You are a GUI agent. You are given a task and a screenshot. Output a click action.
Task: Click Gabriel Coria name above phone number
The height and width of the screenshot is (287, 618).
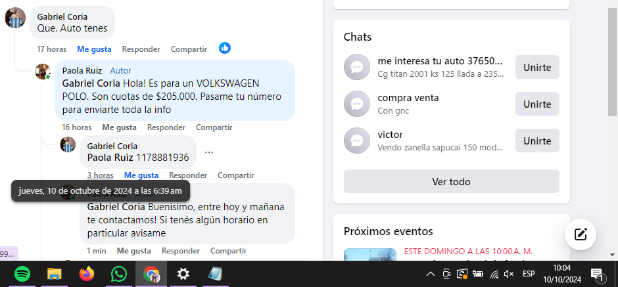pos(112,146)
